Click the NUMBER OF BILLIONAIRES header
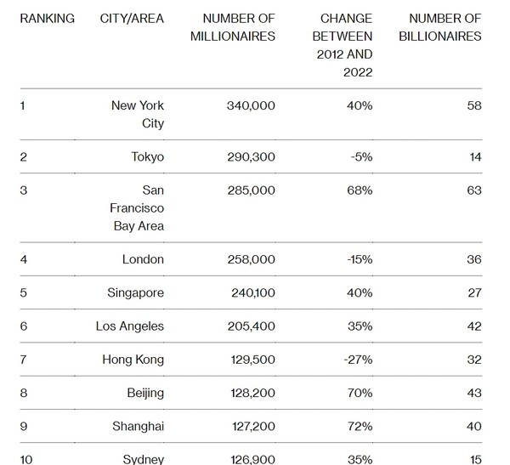 445,27
